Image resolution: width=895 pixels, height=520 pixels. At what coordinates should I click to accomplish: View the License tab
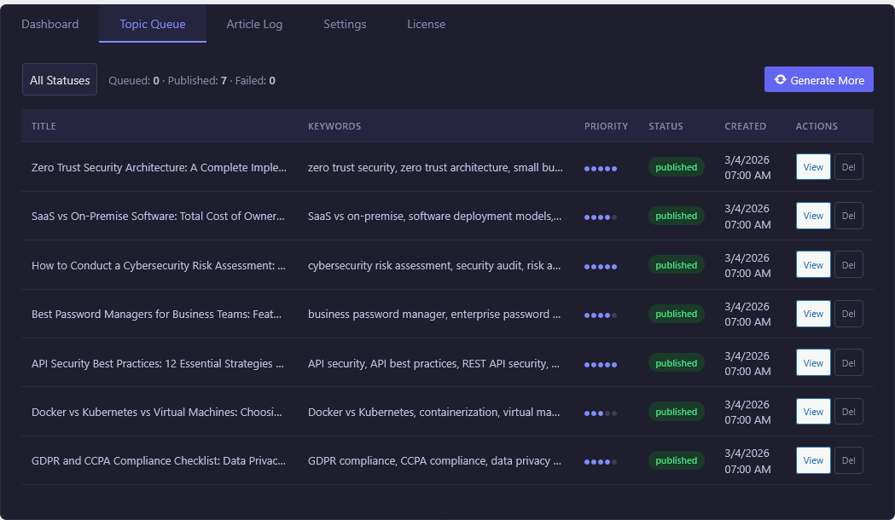tap(426, 24)
